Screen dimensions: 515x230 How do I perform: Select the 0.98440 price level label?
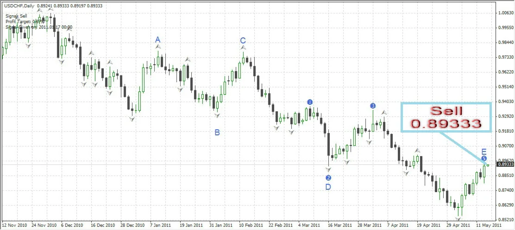[x=506, y=42]
